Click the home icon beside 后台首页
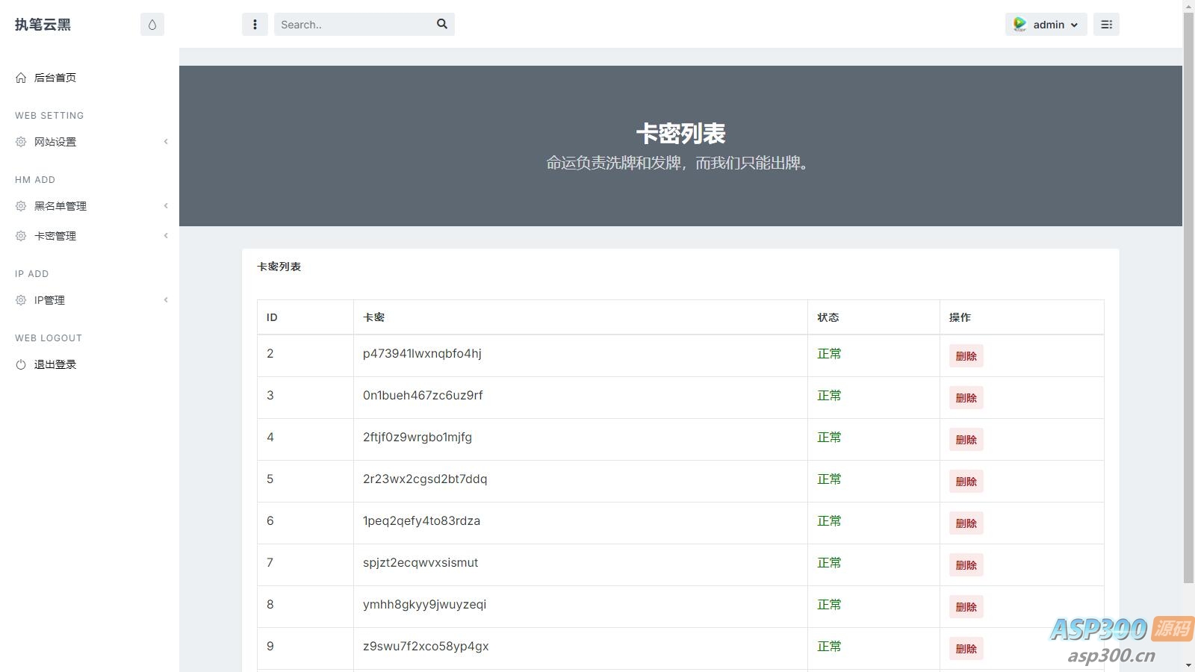Screen dimensions: 1195x672 21,78
